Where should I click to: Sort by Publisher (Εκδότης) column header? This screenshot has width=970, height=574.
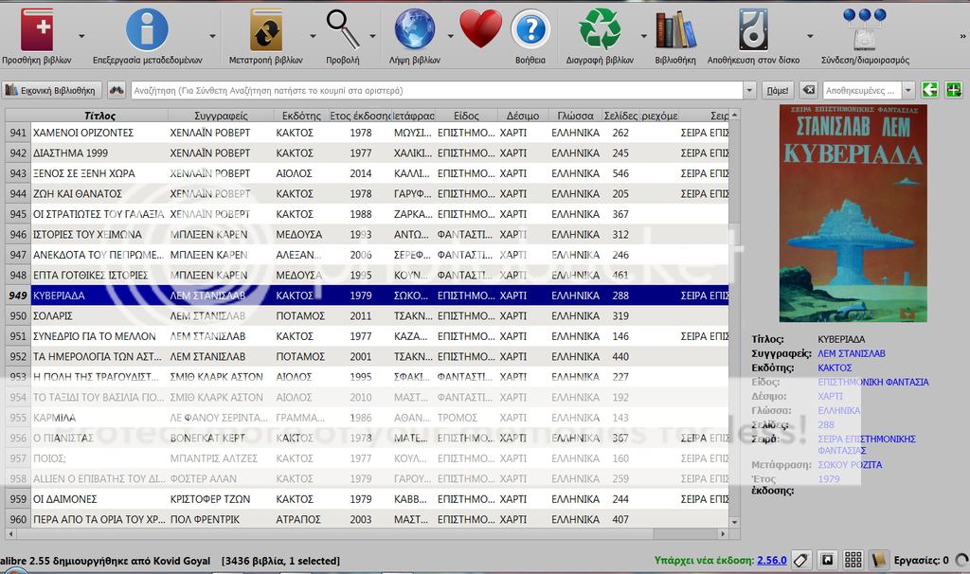[x=301, y=116]
